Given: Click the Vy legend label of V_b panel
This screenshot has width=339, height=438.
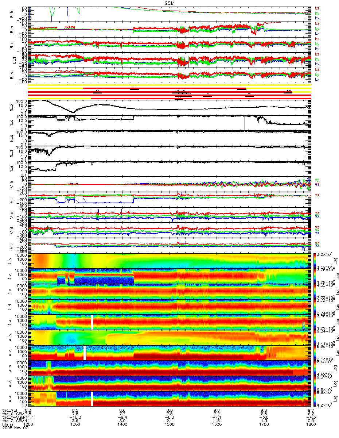Looking at the screenshot, I should (317, 179).
